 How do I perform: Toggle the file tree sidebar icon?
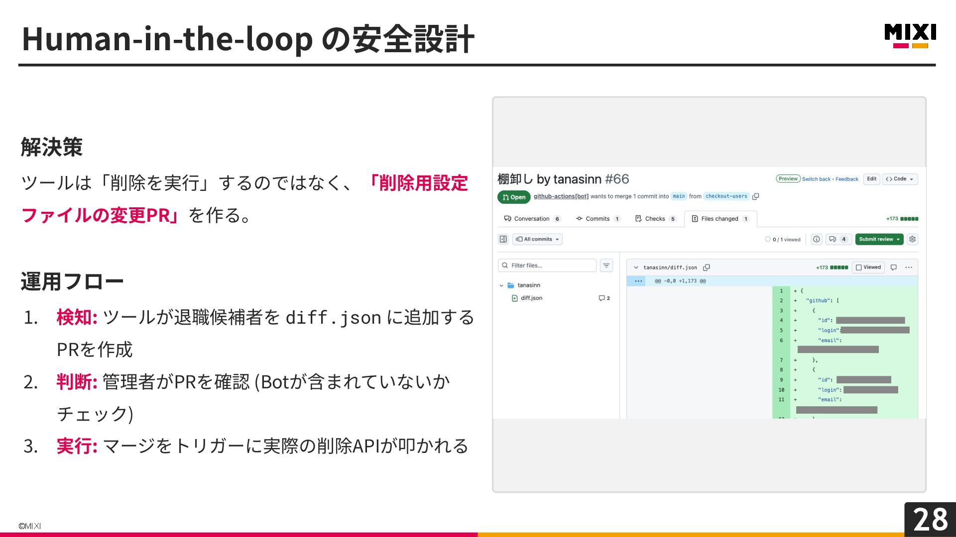(x=503, y=239)
